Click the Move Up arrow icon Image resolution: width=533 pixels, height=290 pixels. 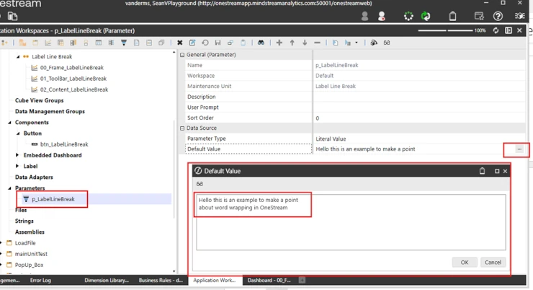(292, 43)
